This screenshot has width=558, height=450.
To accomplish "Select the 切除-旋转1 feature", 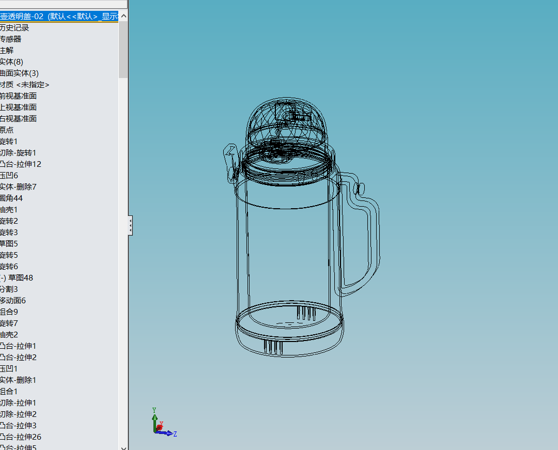I will [x=18, y=153].
